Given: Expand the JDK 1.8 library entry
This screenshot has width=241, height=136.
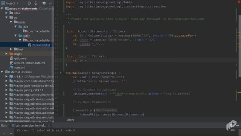Looking at the screenshot, I should click(6, 76).
